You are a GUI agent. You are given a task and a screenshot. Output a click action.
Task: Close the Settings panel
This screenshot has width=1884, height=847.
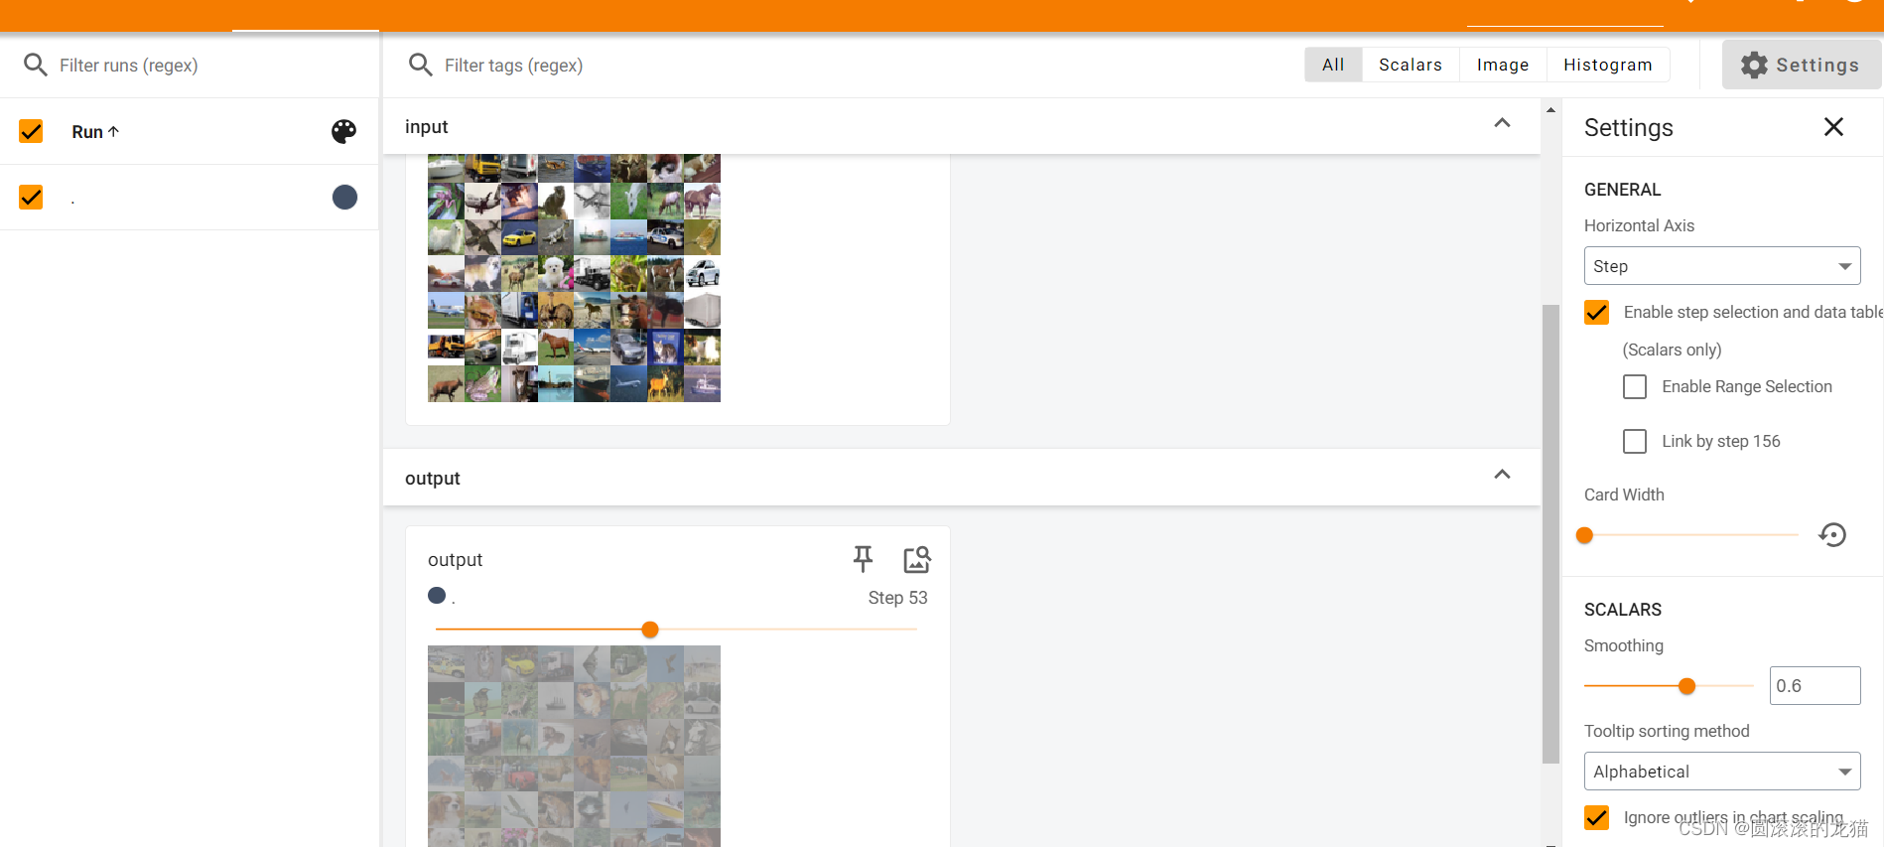tap(1833, 127)
